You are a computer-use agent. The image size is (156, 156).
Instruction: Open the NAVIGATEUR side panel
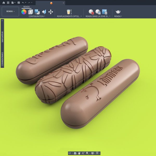click(2, 37)
